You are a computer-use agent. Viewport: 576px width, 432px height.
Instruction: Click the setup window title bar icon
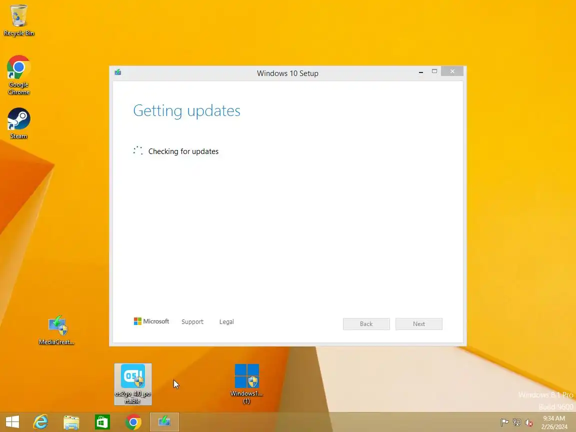pyautogui.click(x=118, y=72)
